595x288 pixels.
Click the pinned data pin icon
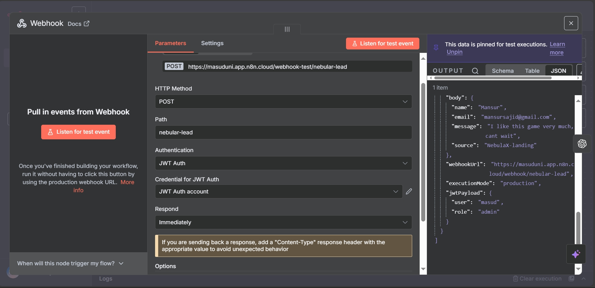(x=436, y=48)
